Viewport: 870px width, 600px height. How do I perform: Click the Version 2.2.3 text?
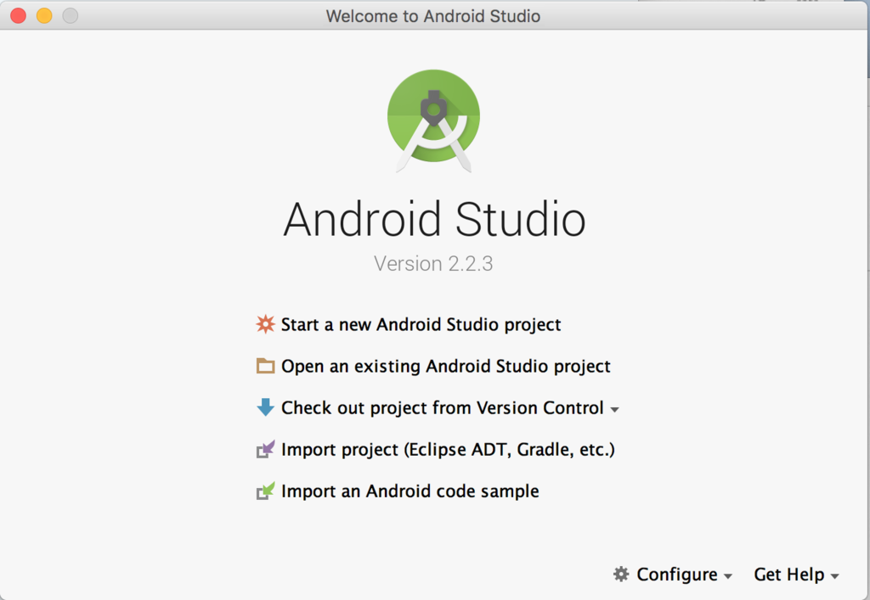click(x=433, y=264)
